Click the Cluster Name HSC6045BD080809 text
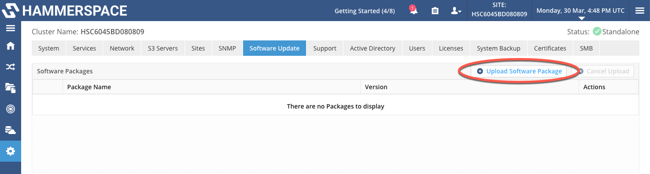 88,32
